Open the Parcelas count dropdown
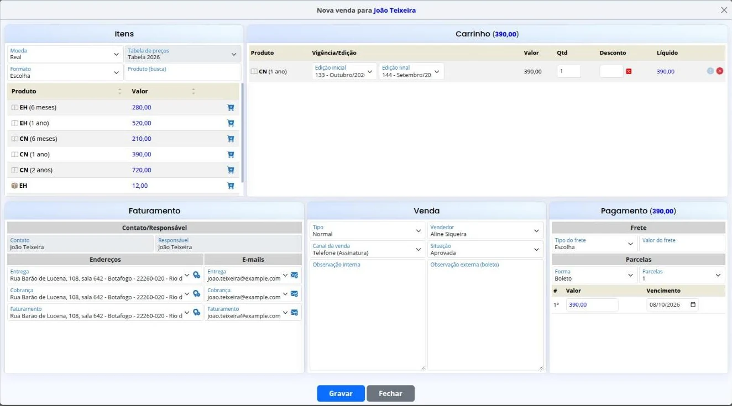 point(682,275)
